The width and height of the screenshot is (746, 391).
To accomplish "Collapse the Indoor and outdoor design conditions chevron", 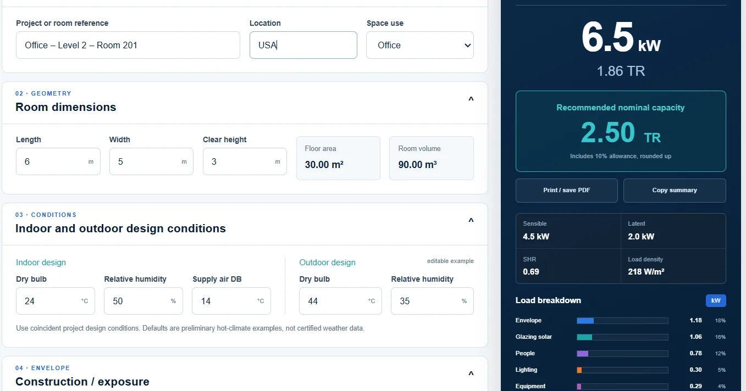I will tap(471, 222).
